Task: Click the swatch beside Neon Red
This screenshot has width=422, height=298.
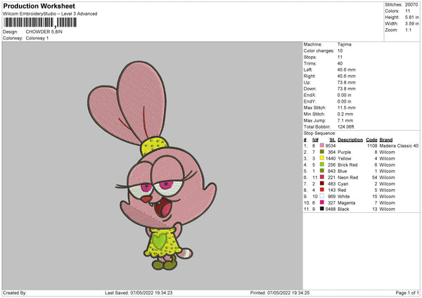Action: [x=322, y=177]
